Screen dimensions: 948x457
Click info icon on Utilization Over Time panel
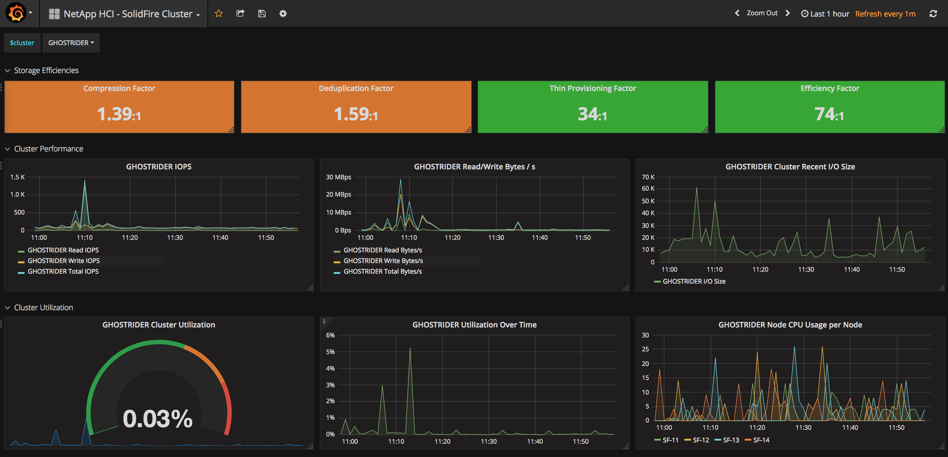pyautogui.click(x=324, y=321)
